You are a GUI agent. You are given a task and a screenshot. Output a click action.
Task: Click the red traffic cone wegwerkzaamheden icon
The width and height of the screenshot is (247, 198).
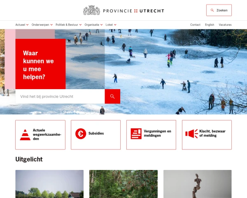[25, 135]
